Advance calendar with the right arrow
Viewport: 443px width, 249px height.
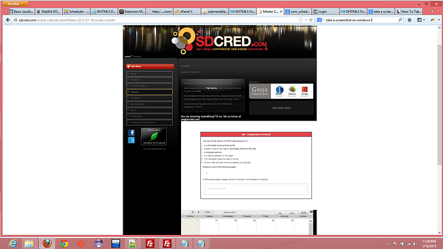[198, 212]
